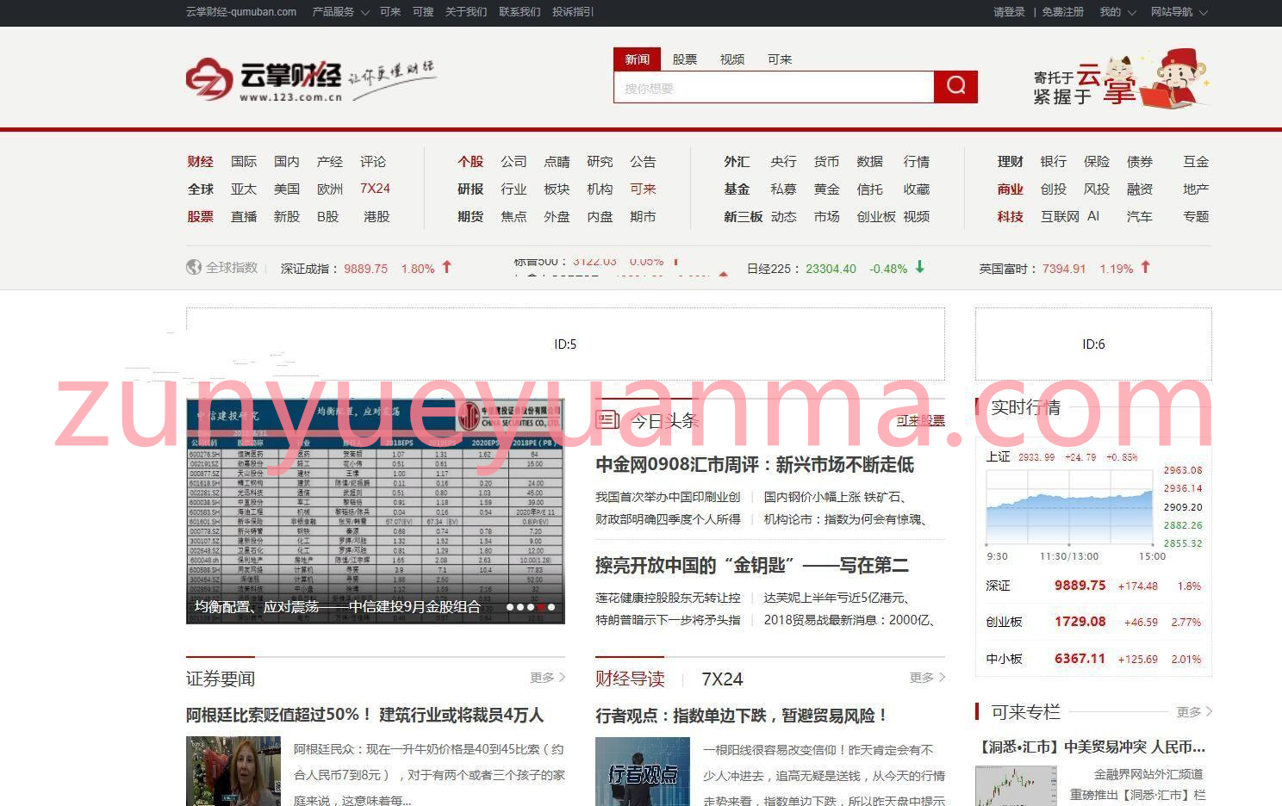Open the 个股 navigation link
The image size is (1282, 806).
[470, 162]
